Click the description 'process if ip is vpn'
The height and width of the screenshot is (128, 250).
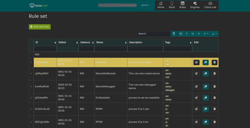tap(139, 109)
